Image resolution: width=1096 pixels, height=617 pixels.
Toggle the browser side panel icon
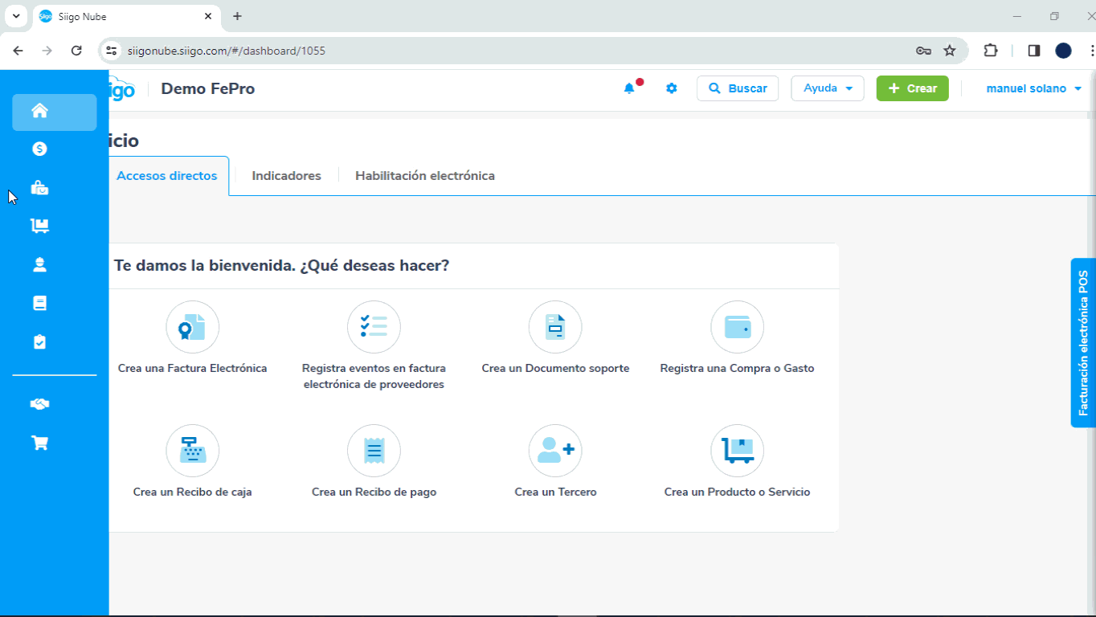[x=1034, y=51]
